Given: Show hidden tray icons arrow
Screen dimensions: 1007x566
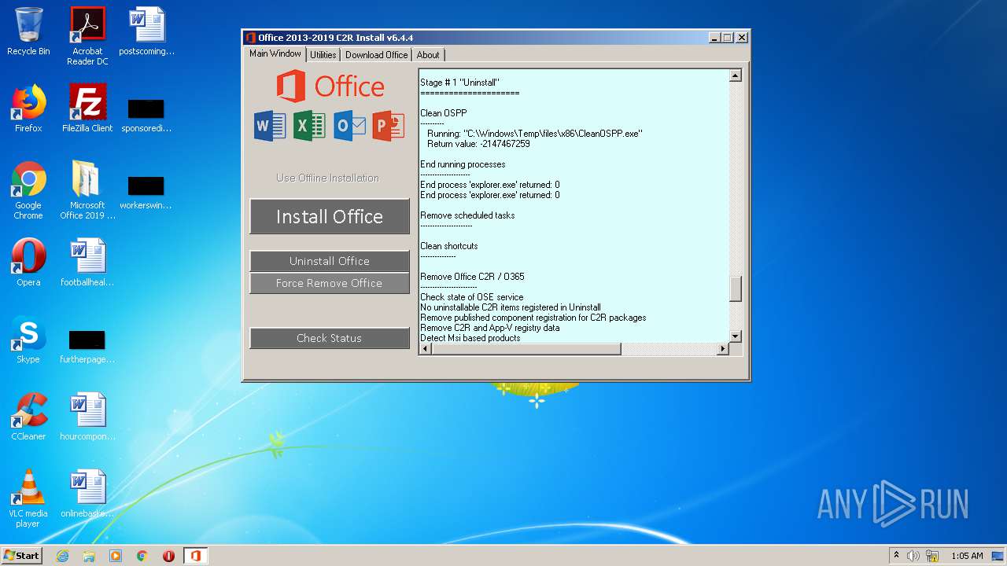Looking at the screenshot, I should (x=896, y=556).
